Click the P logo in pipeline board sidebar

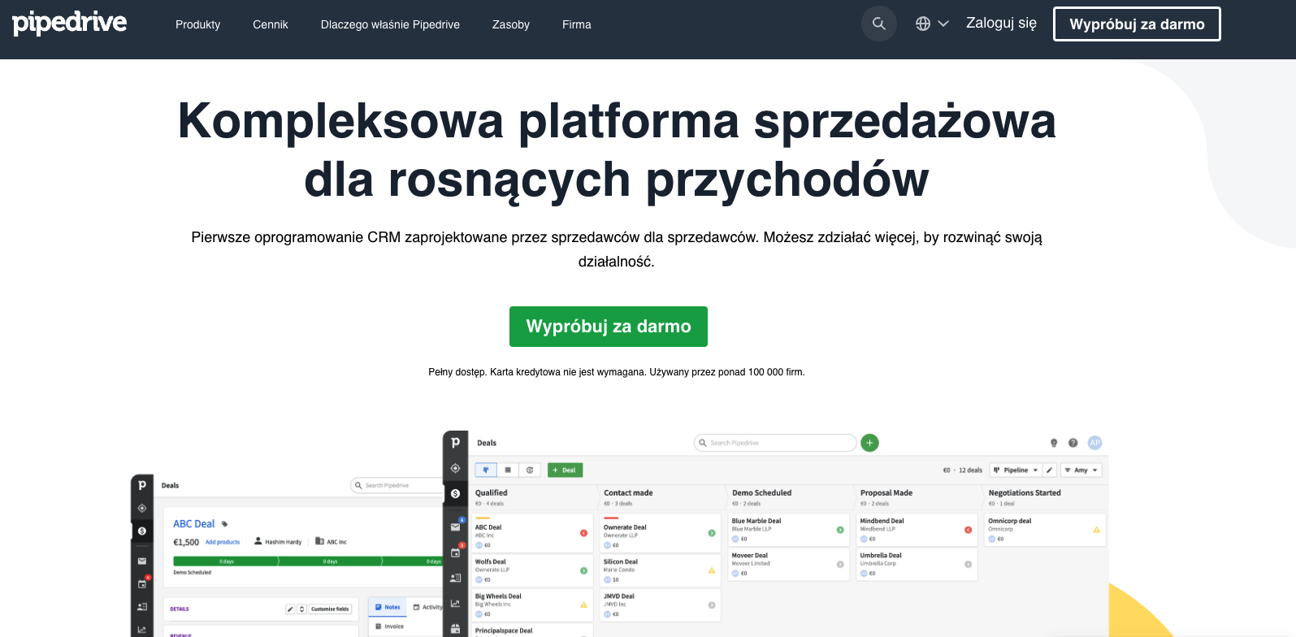point(455,442)
